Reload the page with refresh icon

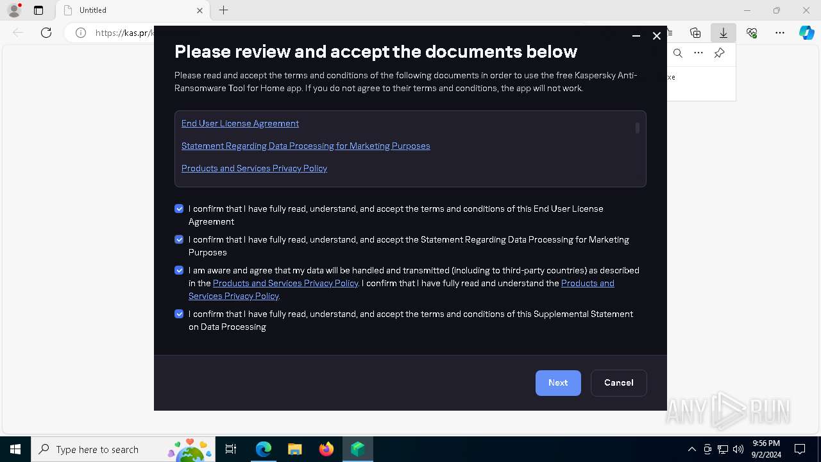46,33
